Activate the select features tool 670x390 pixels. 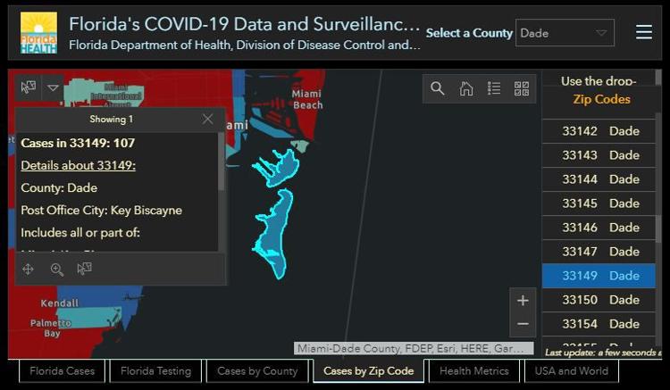(29, 87)
